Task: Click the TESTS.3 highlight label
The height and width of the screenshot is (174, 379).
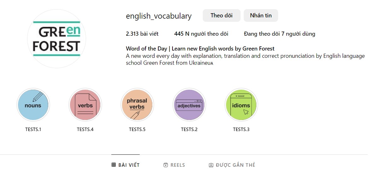Action: click(241, 129)
